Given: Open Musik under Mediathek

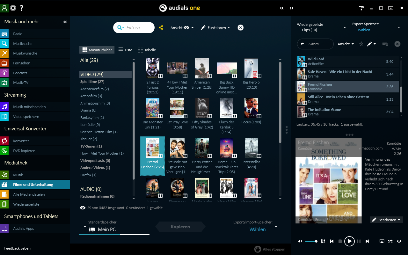Looking at the screenshot, I should tap(35, 175).
